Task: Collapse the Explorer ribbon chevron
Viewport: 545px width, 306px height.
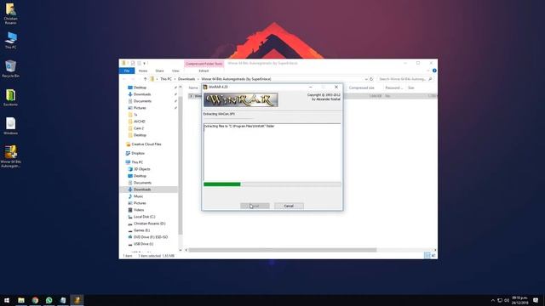Action: click(x=428, y=71)
